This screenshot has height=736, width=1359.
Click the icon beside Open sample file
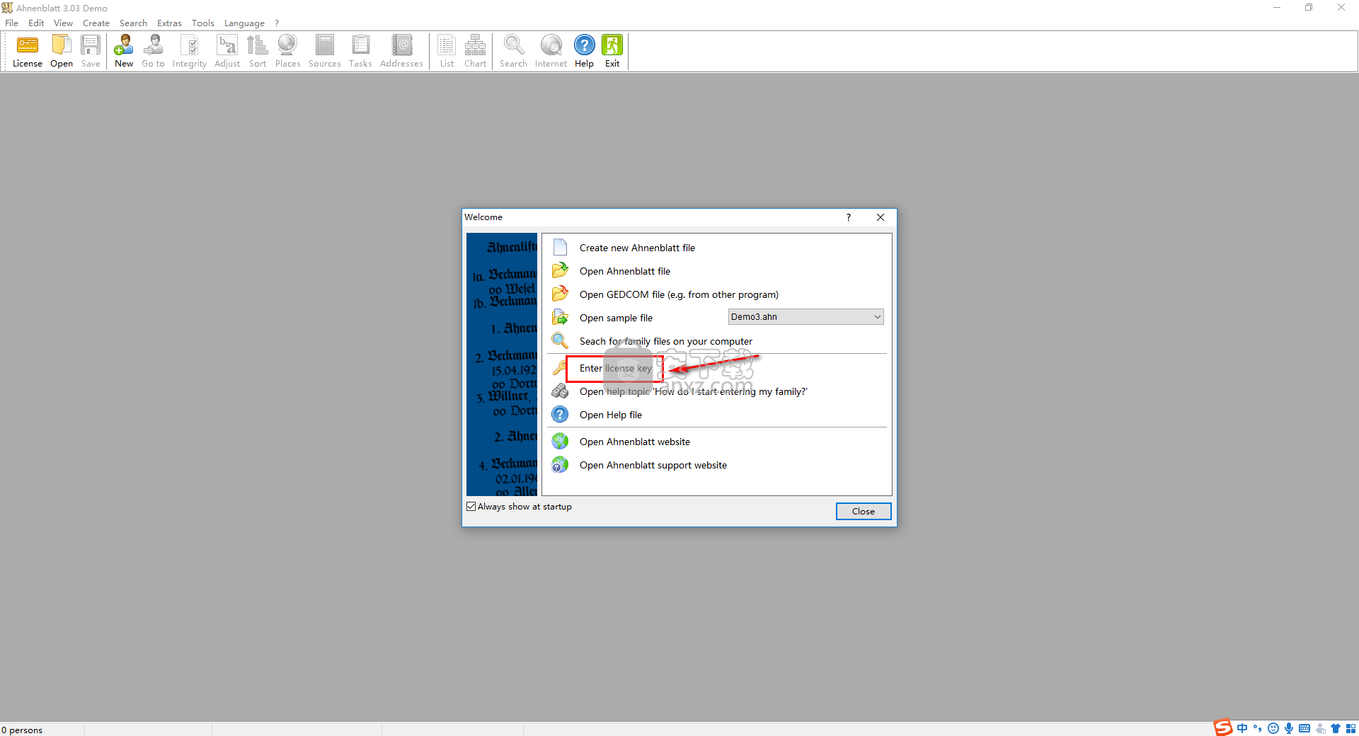560,317
